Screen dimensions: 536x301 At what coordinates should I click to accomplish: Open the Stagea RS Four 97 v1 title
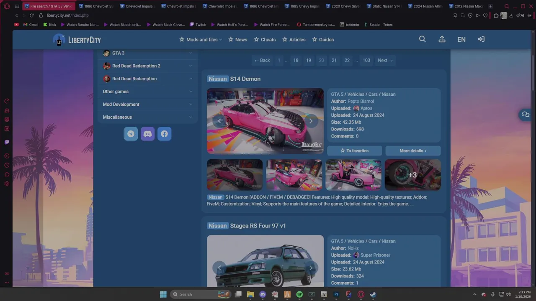[246, 226]
